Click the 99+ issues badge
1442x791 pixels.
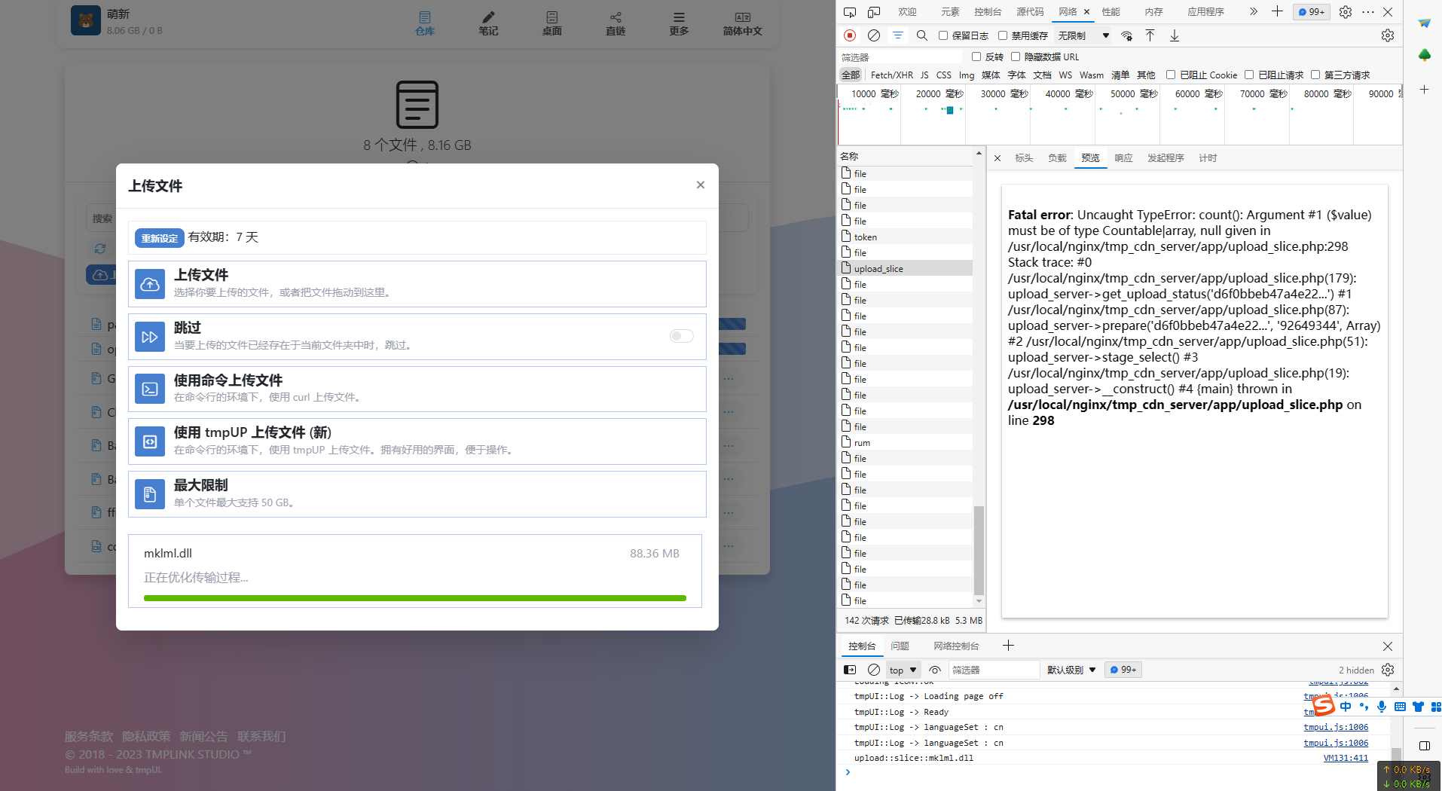coord(1312,12)
